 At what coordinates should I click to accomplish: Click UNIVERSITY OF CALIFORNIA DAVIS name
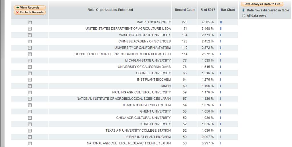(x=144, y=67)
